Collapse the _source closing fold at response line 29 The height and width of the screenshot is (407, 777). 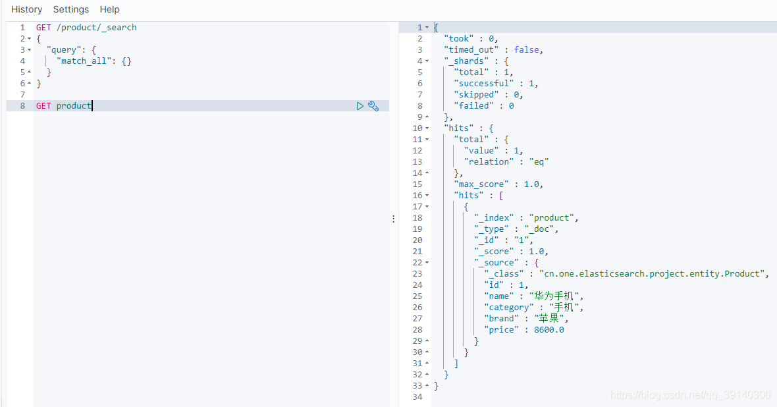tap(427, 341)
